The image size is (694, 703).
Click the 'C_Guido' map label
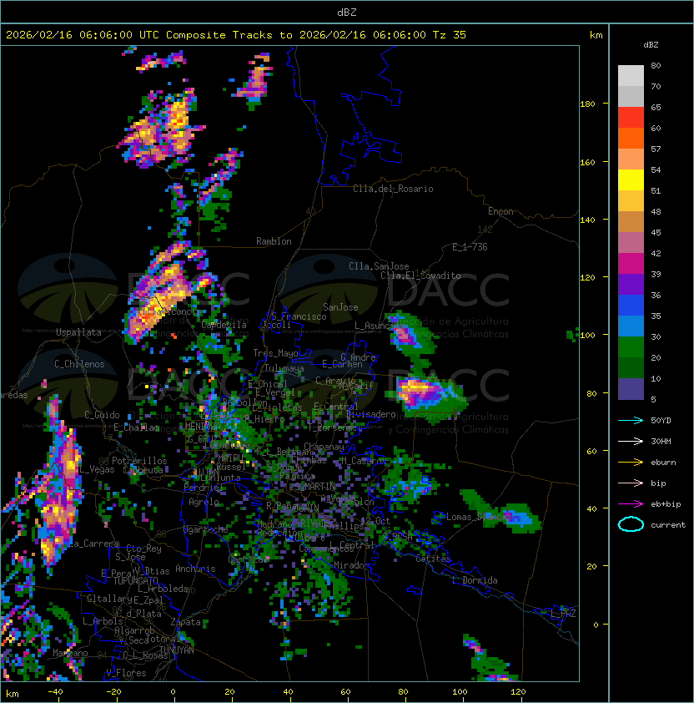[102, 415]
